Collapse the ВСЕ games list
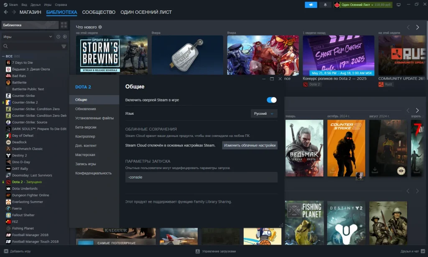The image size is (428, 257). pyautogui.click(x=3, y=56)
